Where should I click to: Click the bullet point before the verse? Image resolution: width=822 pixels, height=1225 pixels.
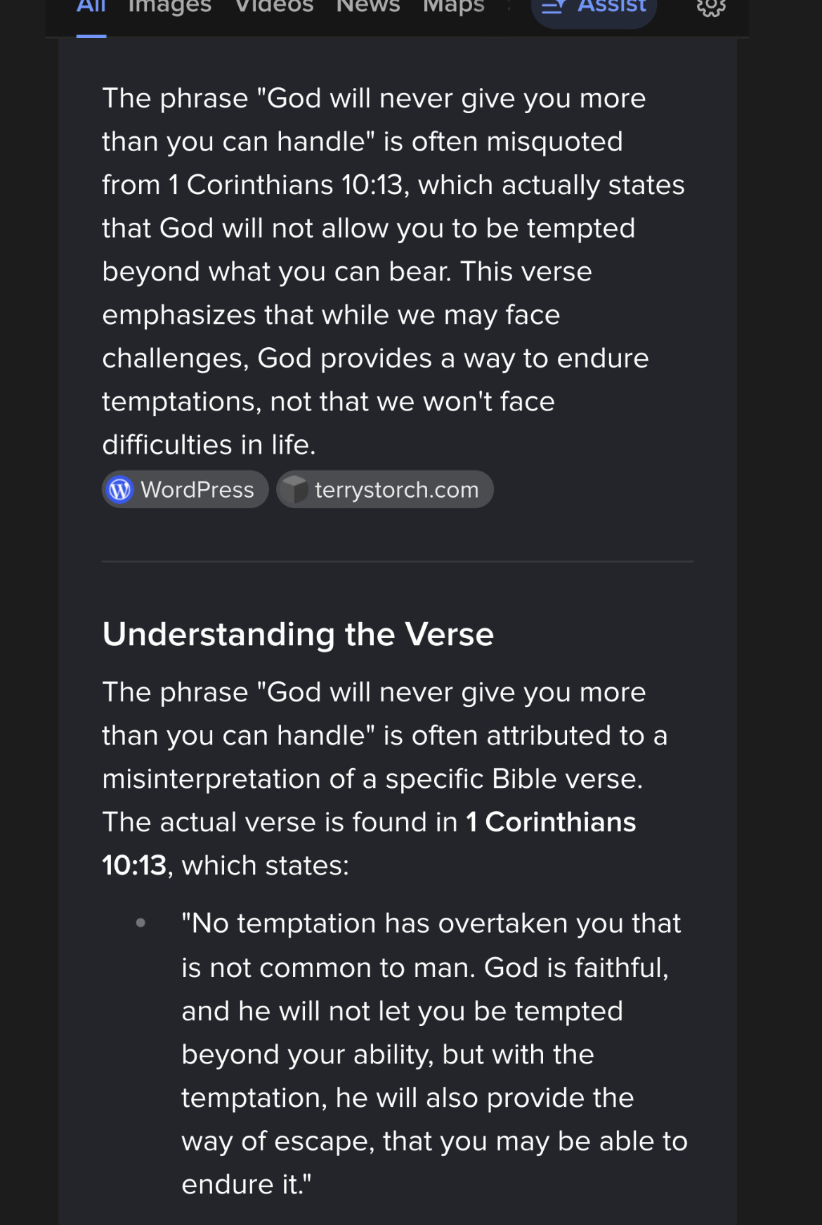coord(141,923)
